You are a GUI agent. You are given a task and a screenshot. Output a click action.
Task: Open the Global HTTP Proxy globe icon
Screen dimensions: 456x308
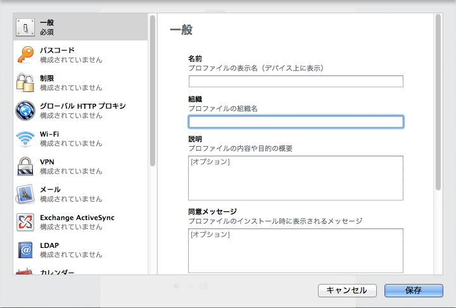(x=25, y=110)
